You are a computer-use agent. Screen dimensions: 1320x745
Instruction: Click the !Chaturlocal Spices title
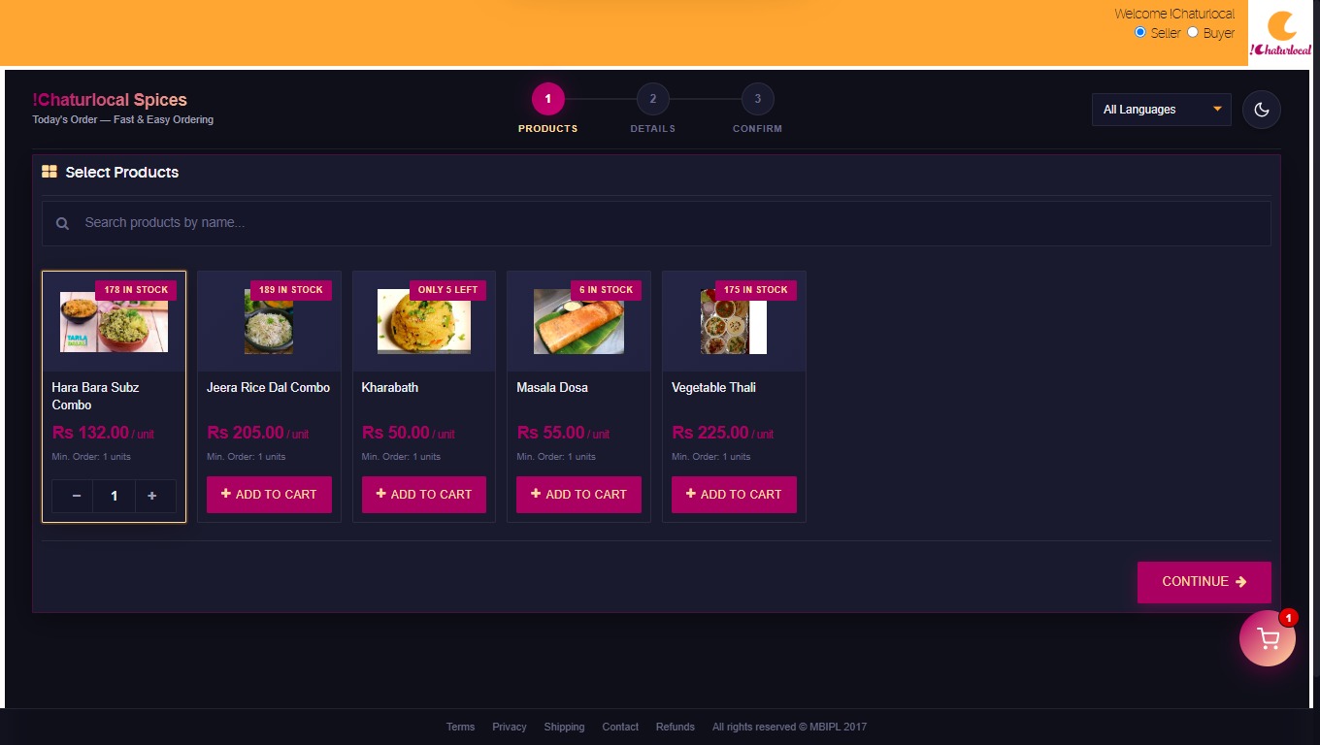pyautogui.click(x=110, y=100)
